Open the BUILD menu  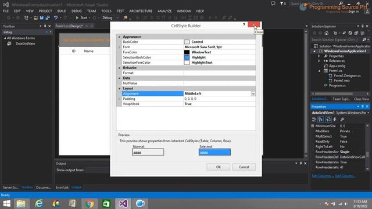(62, 11)
